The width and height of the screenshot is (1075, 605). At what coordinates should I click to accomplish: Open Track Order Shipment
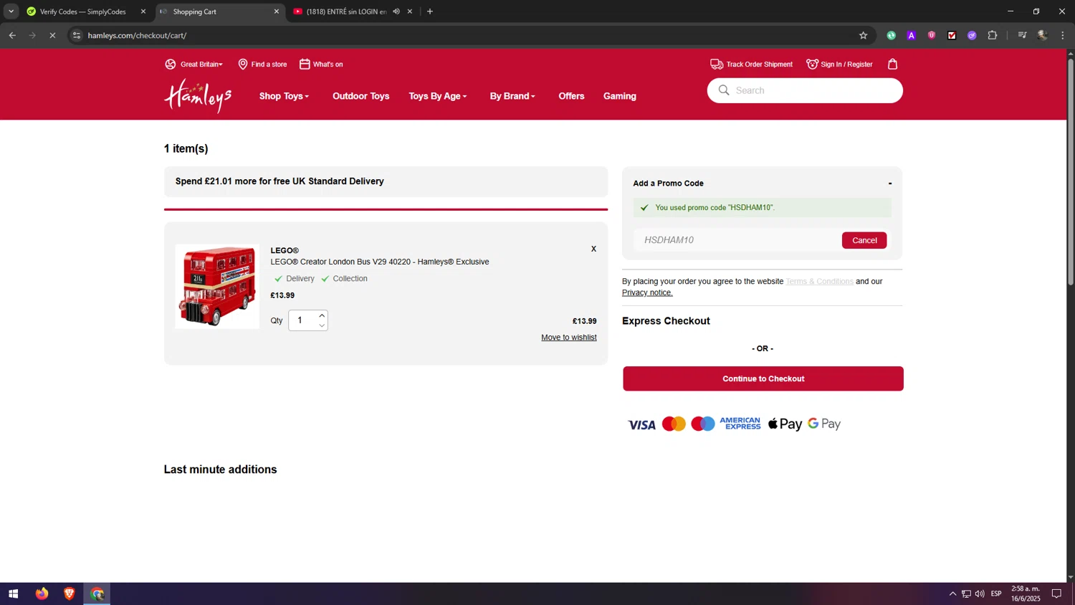(751, 65)
